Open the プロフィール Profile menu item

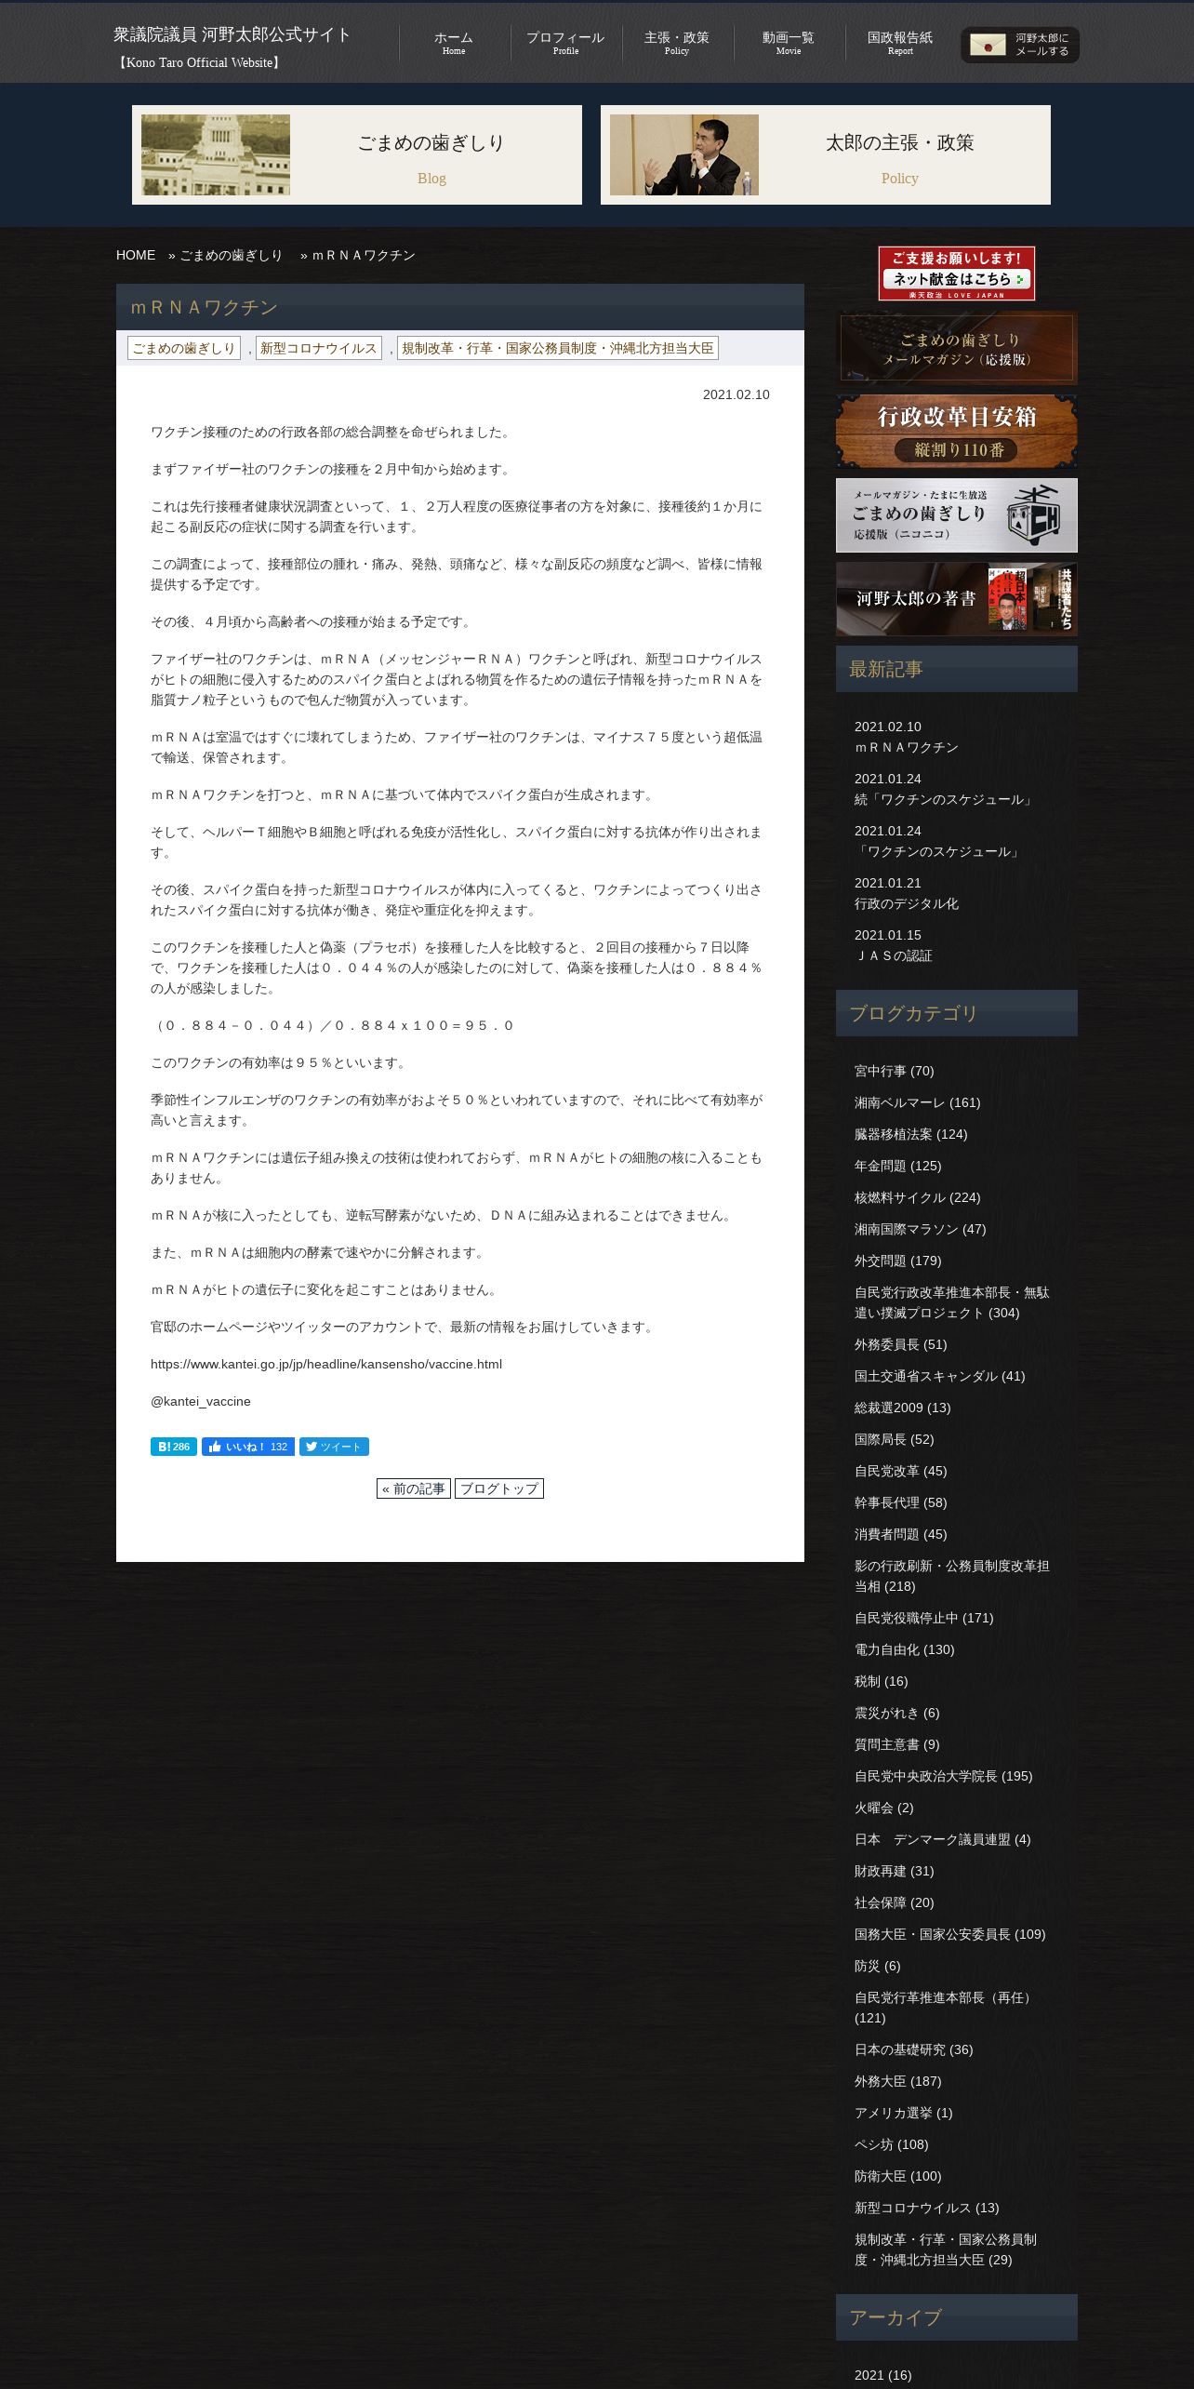point(565,43)
